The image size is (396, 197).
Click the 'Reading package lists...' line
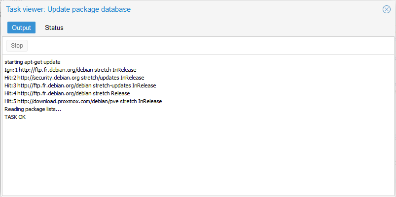(x=33, y=109)
